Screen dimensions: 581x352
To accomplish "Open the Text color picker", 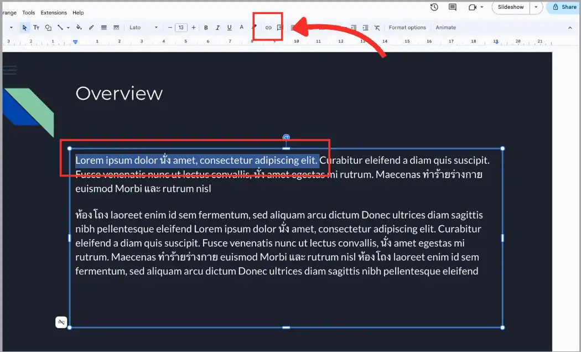I will [x=242, y=27].
